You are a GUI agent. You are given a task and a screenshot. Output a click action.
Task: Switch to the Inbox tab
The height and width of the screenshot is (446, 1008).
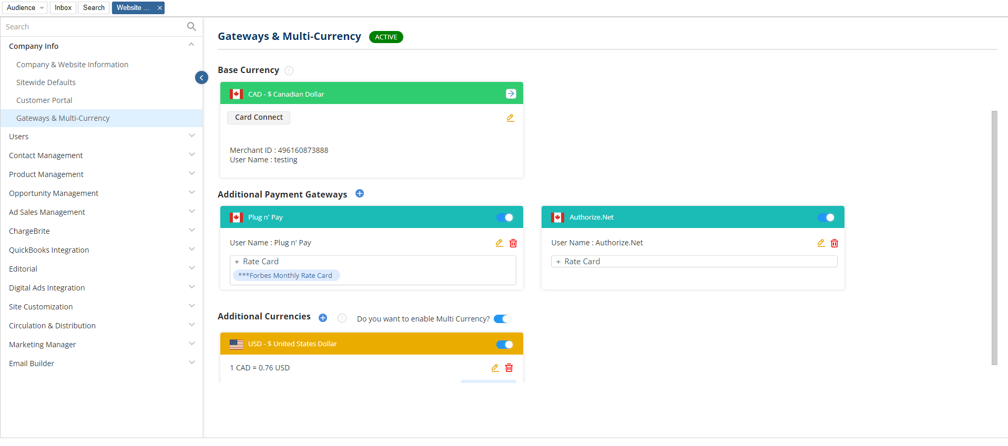[63, 8]
